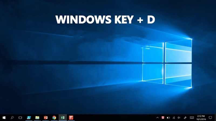
Task: Switch to PowerPoint on the taskbar
Action: [x=46, y=118]
